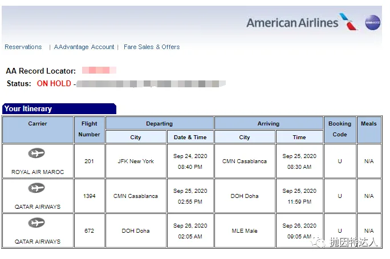
Task: Click the Flight Number column header
Action: click(x=90, y=129)
